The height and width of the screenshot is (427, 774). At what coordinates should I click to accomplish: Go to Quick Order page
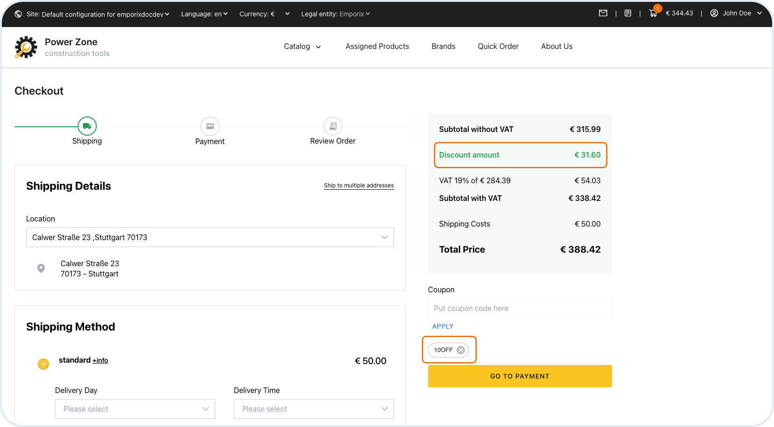pyautogui.click(x=498, y=47)
